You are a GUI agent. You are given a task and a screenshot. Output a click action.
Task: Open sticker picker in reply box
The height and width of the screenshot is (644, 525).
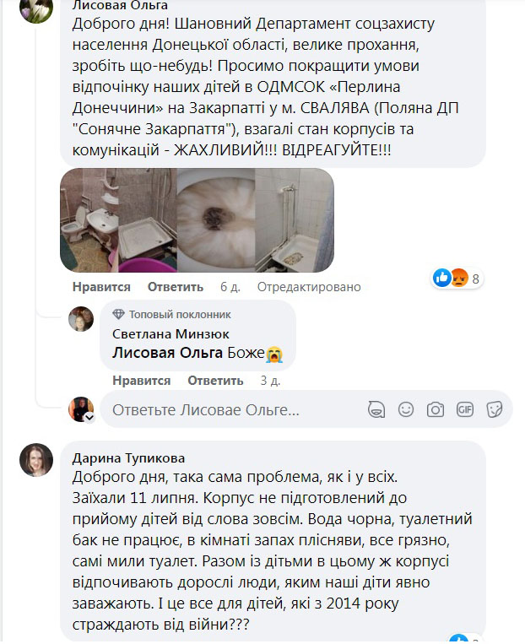495,410
